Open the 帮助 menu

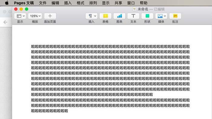[x=144, y=3]
